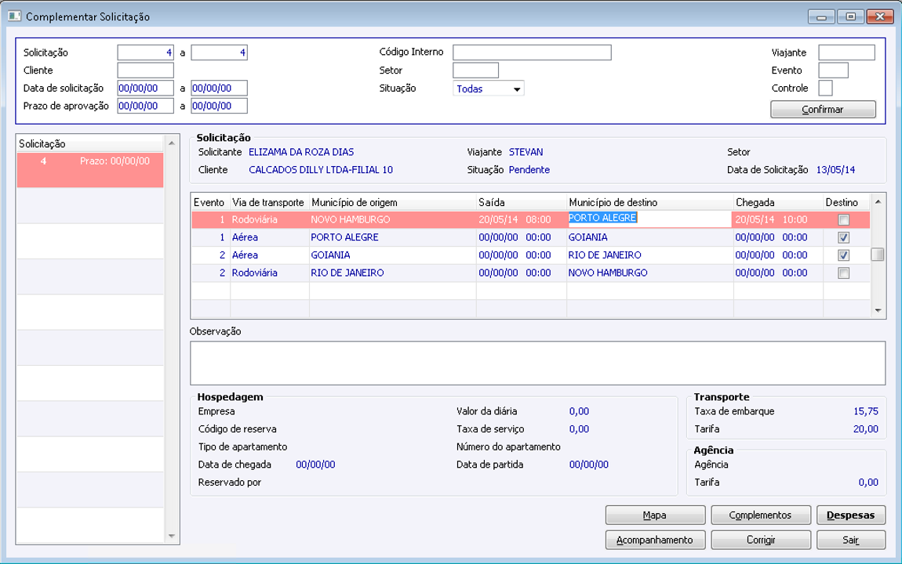902x564 pixels.
Task: Check Destino box for Novo Hamburgo origin row
Action: 843,220
